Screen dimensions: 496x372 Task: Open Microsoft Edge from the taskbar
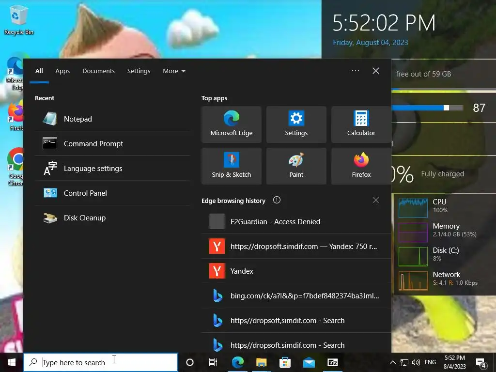coord(237,362)
